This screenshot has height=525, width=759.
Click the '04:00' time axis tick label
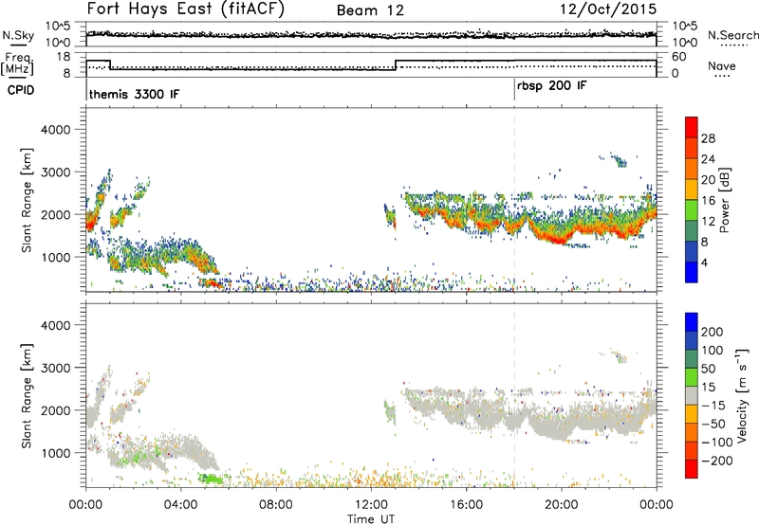point(180,505)
